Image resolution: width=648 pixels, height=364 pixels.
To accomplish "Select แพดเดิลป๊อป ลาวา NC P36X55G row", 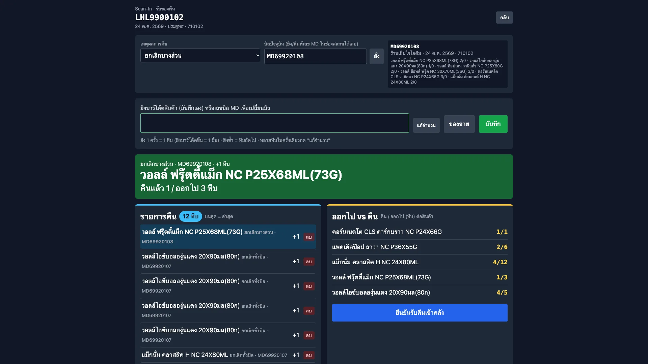I will tap(420, 247).
